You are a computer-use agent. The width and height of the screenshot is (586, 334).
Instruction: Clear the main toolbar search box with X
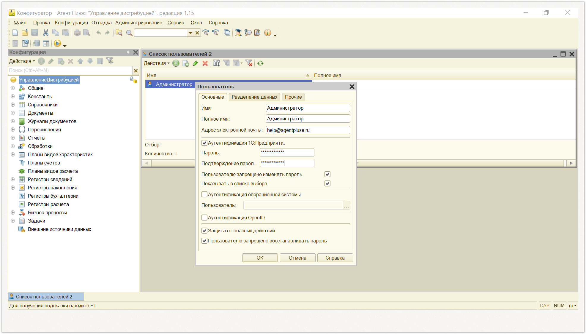[x=197, y=33]
